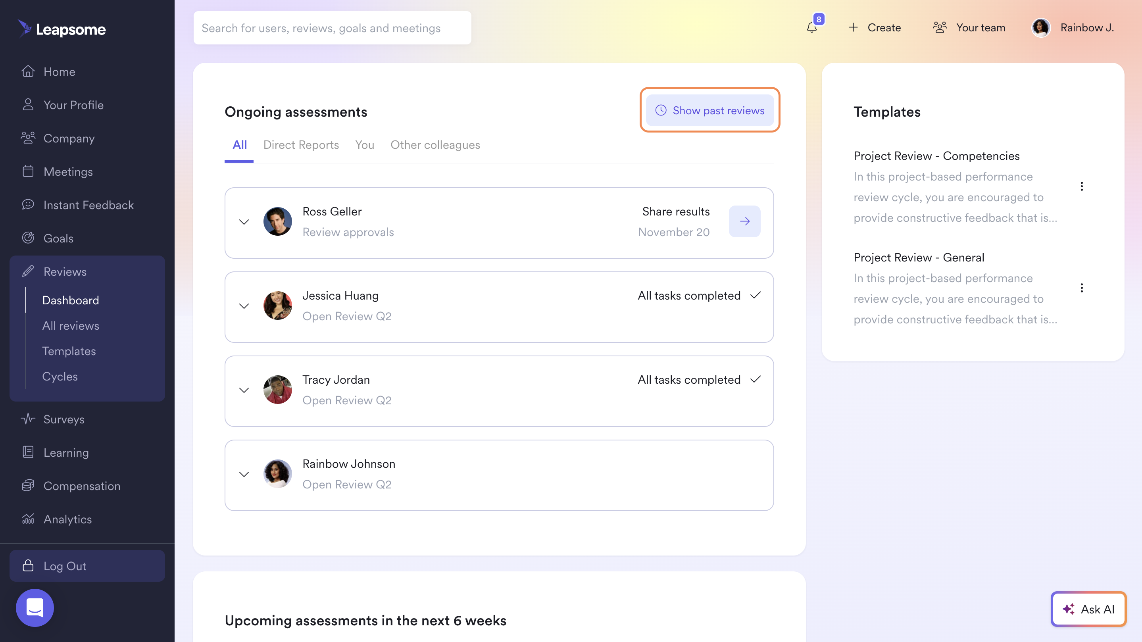Click the Goals target icon
Screen dimensions: 1142x642
click(x=28, y=238)
